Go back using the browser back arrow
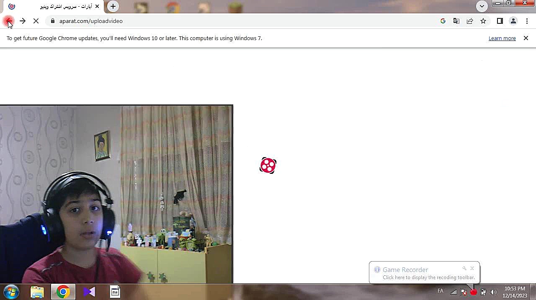Screen dimensions: 536x300 (8, 21)
